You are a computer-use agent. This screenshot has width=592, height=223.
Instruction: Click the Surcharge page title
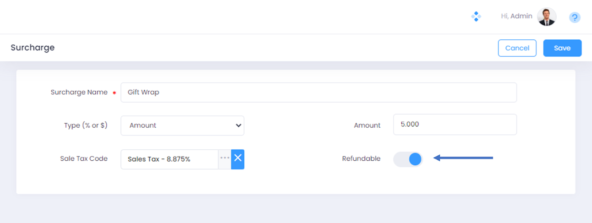click(x=33, y=48)
